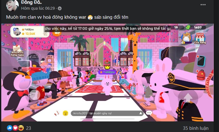Open the Đông Đô profile name link

coord(32,2)
